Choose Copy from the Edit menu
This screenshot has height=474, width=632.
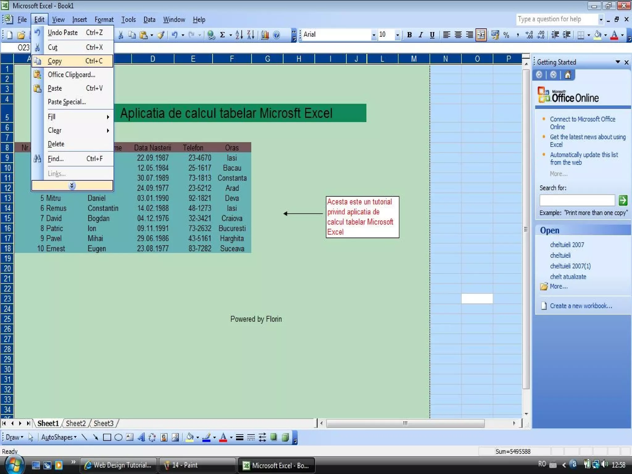coord(73,61)
